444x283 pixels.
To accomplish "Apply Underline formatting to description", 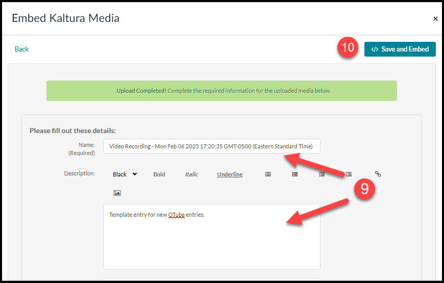I will [230, 174].
